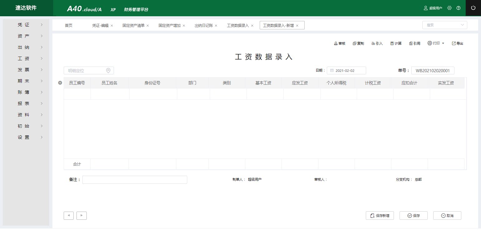The image size is (481, 231).
Task: Click the 身份证号 column header
Action: (152, 83)
